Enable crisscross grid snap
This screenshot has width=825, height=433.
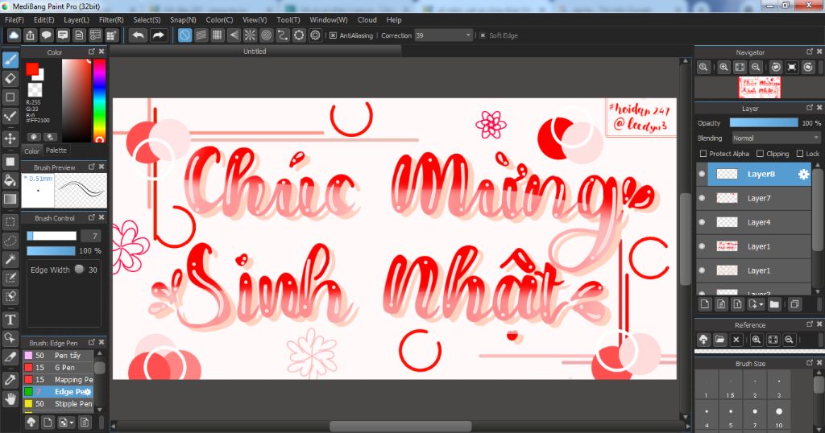[x=218, y=35]
